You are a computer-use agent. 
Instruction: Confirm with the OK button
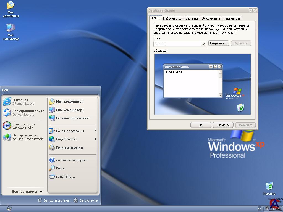201,125
